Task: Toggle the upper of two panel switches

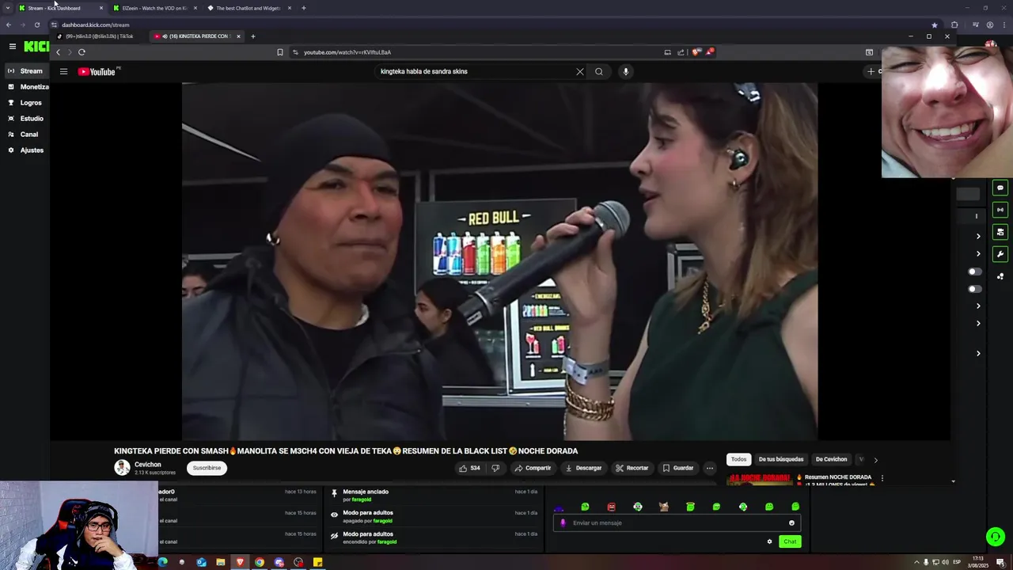Action: (x=975, y=272)
